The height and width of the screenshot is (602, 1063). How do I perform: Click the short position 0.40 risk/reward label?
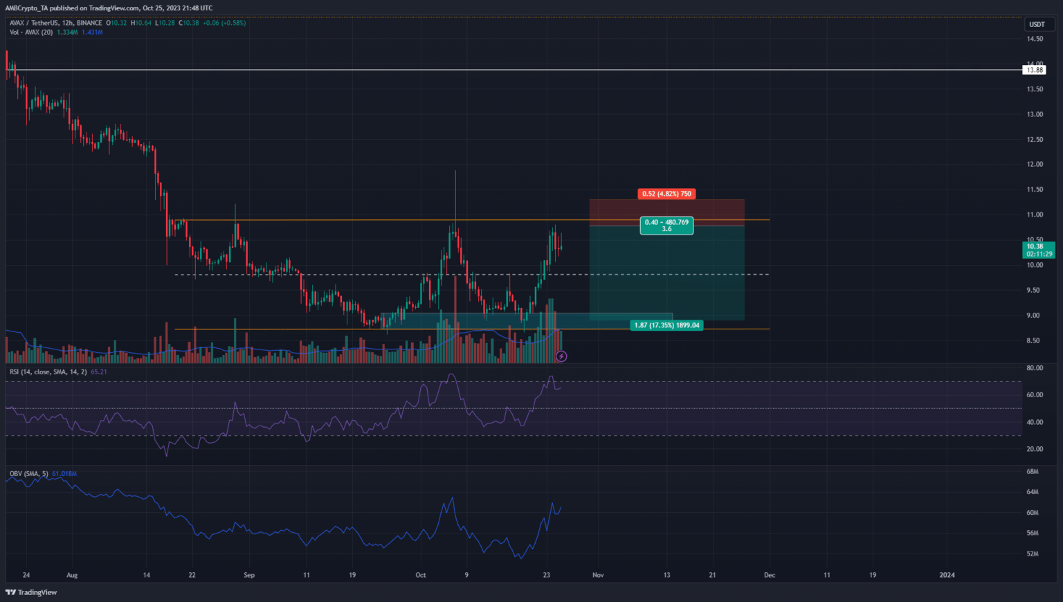(x=666, y=226)
